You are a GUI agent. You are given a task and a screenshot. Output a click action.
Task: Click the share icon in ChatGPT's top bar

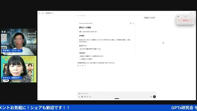(x=191, y=13)
